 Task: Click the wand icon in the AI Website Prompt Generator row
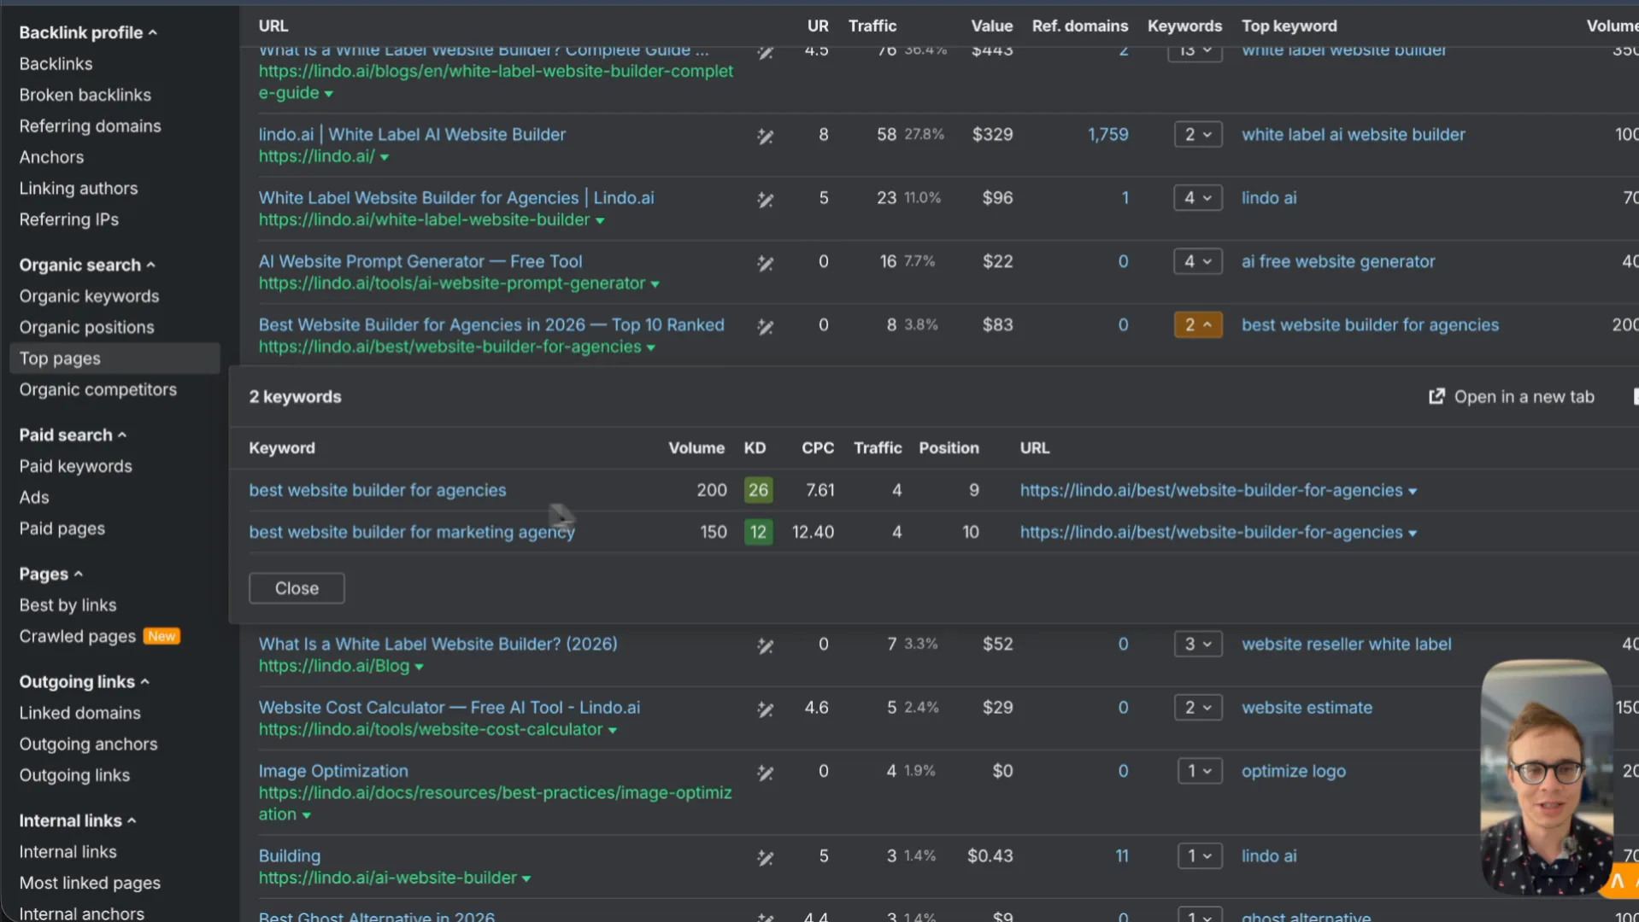pos(765,264)
